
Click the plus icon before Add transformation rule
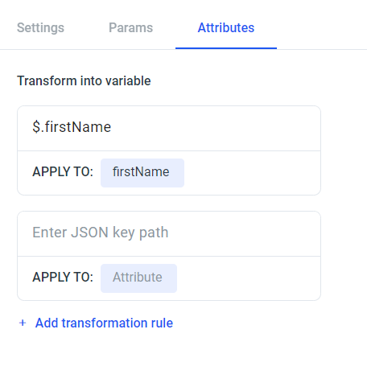(23, 323)
